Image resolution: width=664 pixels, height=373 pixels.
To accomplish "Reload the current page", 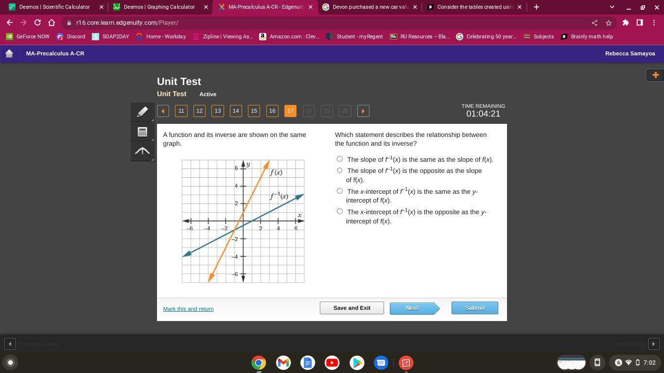I will pos(37,22).
